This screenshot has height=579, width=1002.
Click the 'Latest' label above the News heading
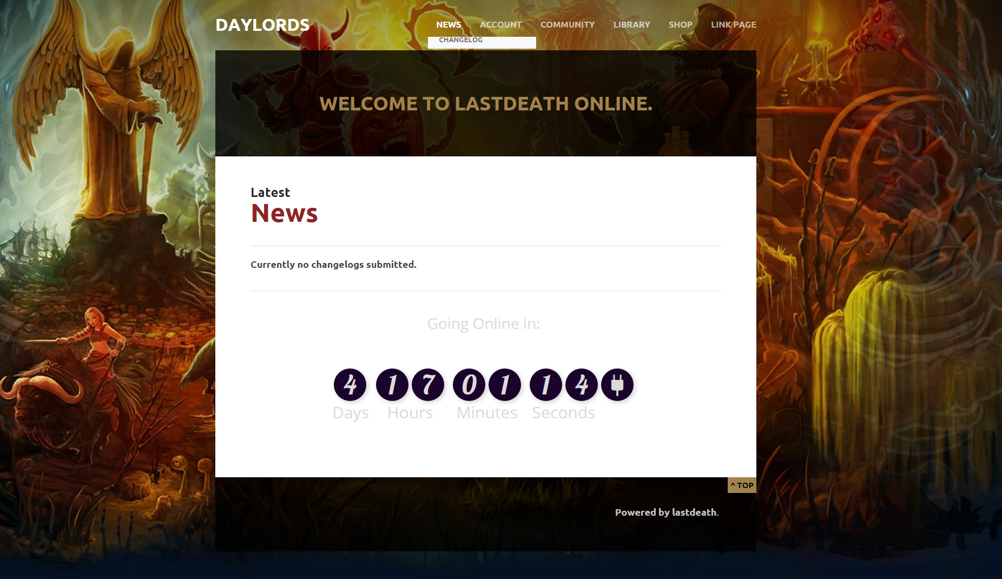click(x=270, y=192)
